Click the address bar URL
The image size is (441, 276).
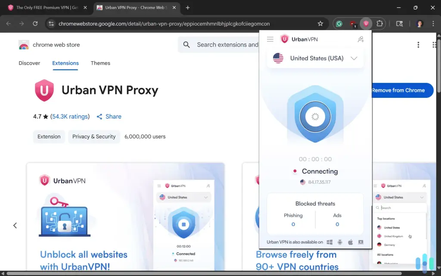(x=164, y=24)
